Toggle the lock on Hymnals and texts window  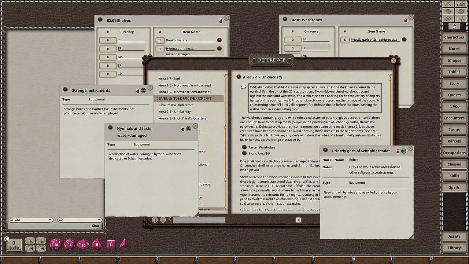click(x=183, y=129)
